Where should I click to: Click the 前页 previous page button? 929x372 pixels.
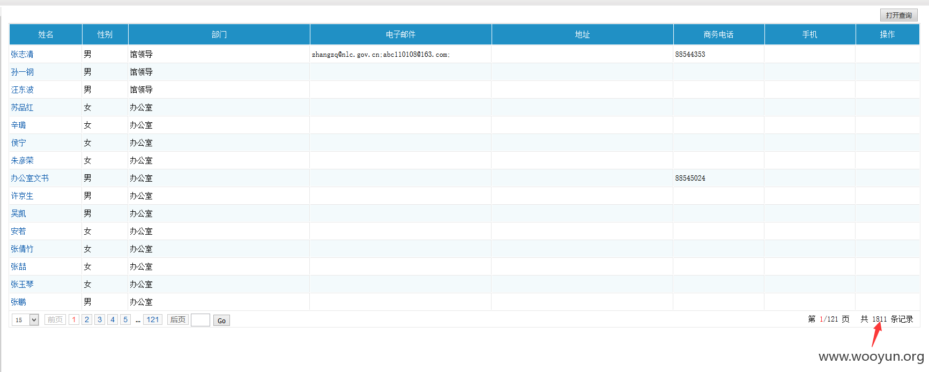tap(55, 319)
